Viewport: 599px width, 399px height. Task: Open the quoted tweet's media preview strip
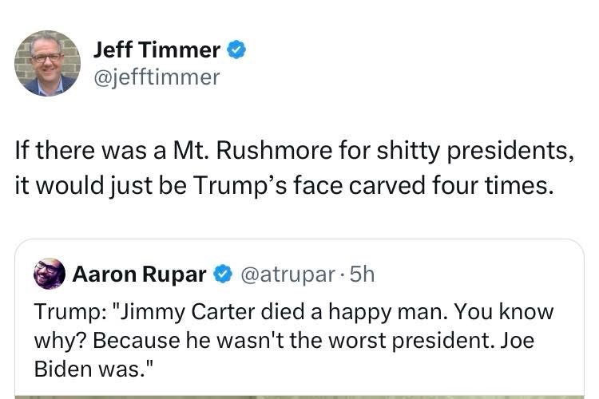[299, 394]
